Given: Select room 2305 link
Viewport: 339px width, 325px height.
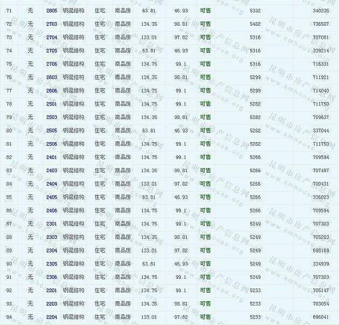Looking at the screenshot, I should point(52,264).
